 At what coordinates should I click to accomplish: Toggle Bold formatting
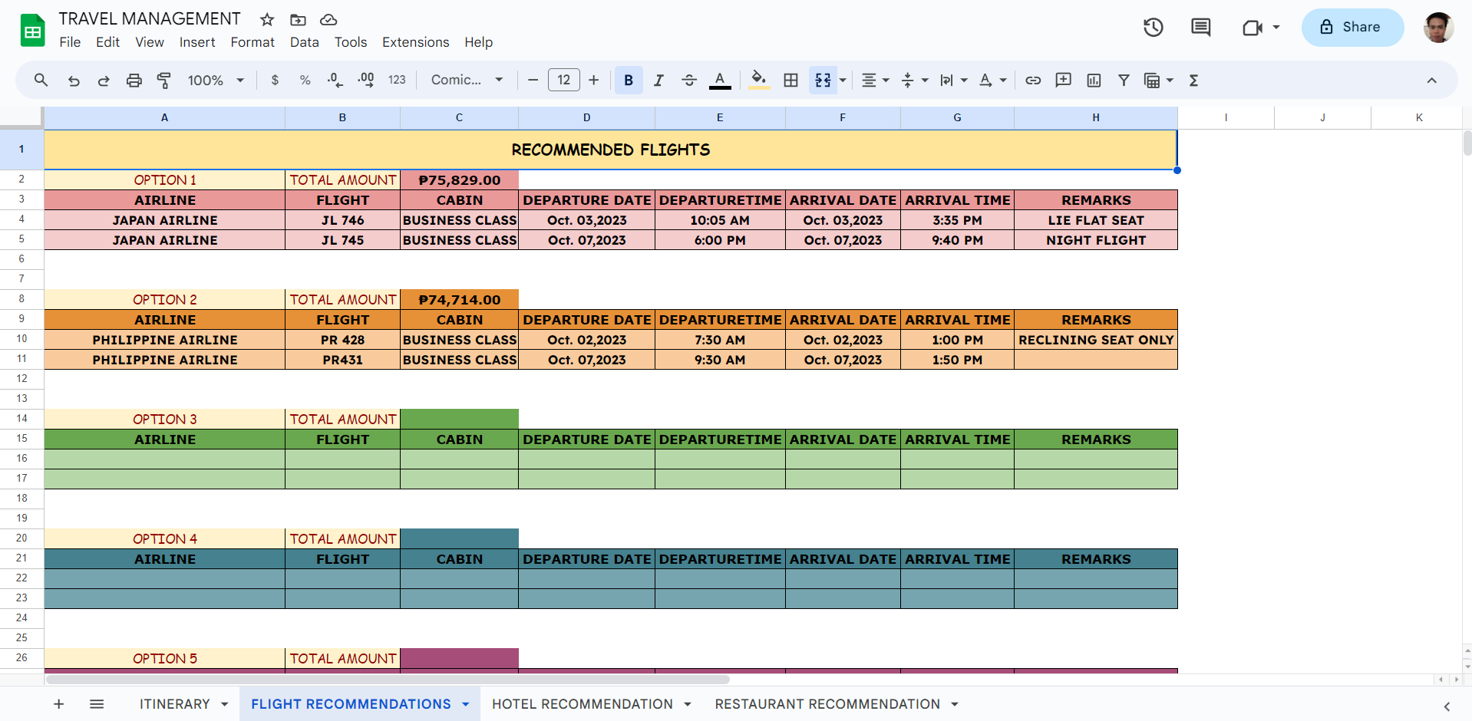pyautogui.click(x=629, y=80)
